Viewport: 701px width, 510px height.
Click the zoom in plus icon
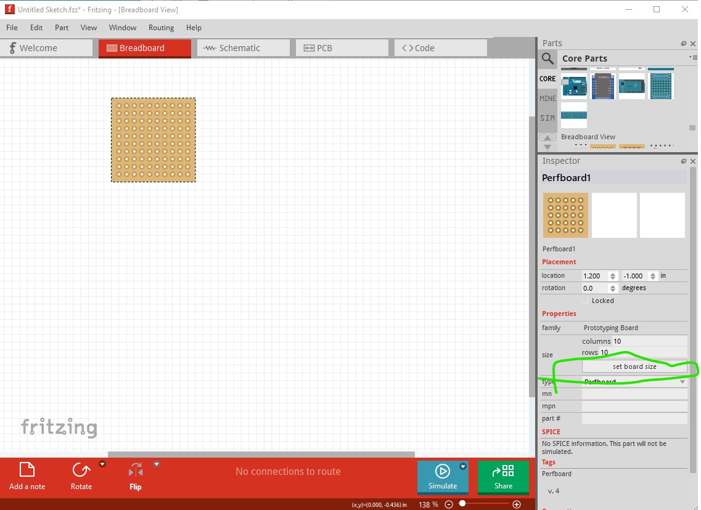517,504
